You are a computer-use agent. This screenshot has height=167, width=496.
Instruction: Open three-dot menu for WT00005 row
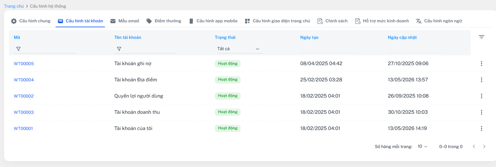(481, 64)
